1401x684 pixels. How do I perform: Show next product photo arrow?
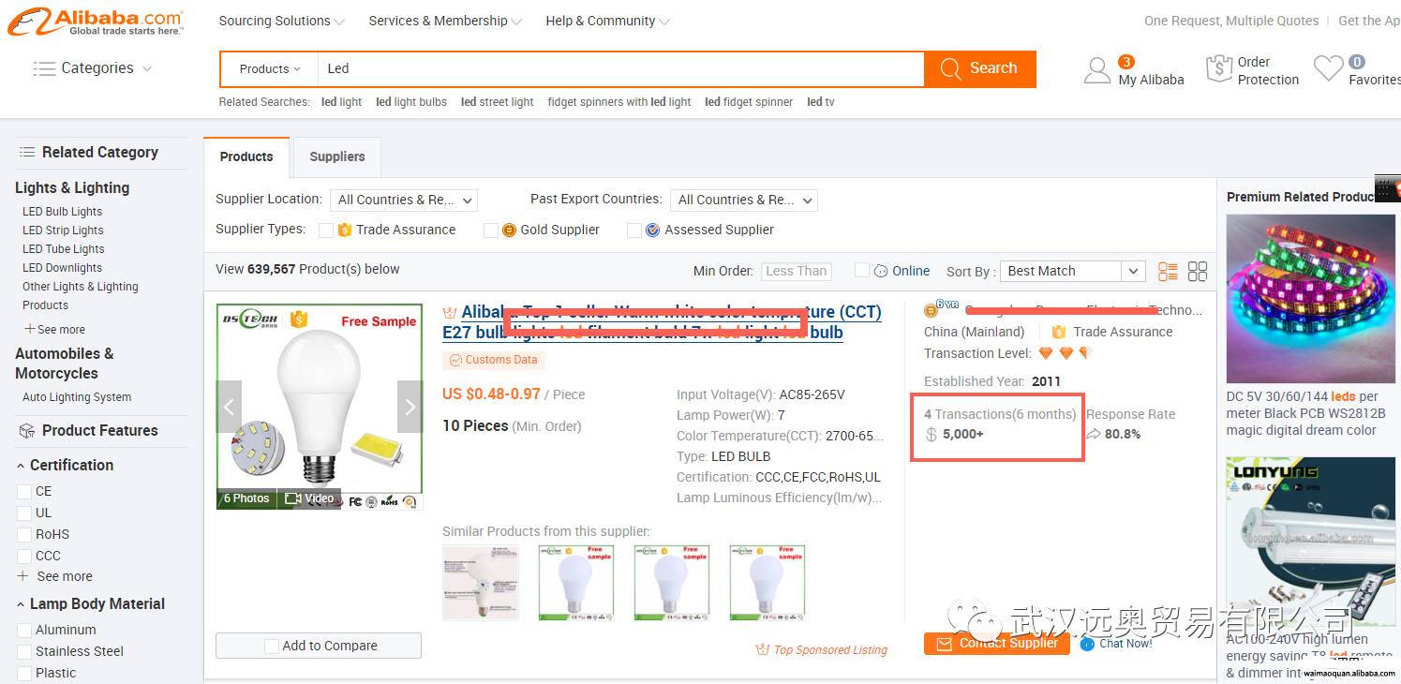click(x=410, y=407)
